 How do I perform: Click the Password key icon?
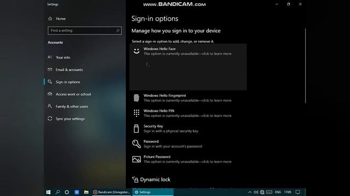136,144
